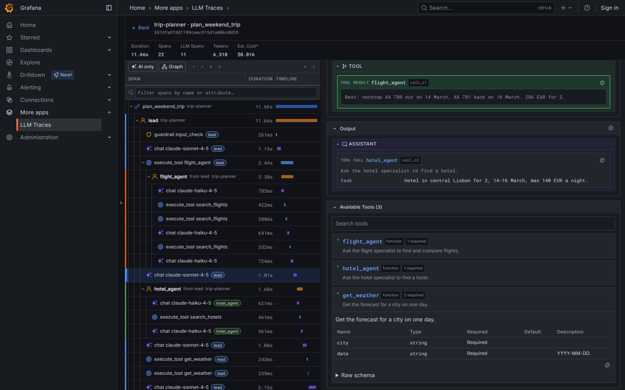625x390 pixels.
Task: Click the top Search bar
Action: [486, 8]
